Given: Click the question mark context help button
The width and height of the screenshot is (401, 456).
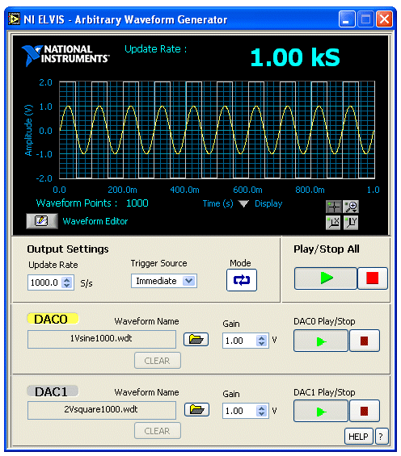Looking at the screenshot, I should coord(382,437).
